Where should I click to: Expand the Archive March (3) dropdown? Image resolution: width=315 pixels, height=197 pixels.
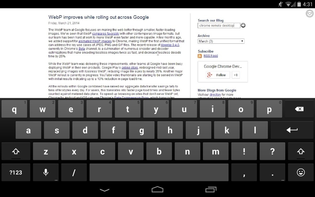pos(221,41)
